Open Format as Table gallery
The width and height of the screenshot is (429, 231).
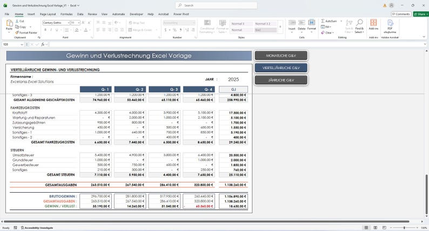click(x=223, y=26)
